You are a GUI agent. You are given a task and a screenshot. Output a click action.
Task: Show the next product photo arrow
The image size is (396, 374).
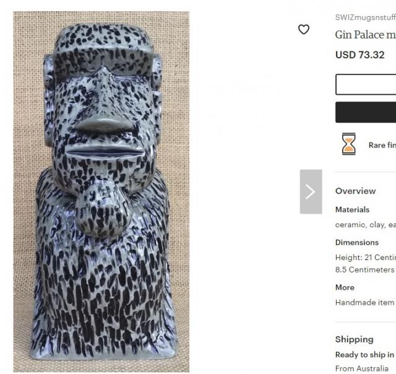[311, 191]
